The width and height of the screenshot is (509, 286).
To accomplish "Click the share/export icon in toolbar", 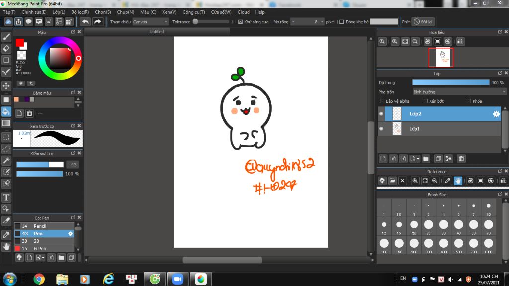I will pyautogui.click(x=18, y=22).
